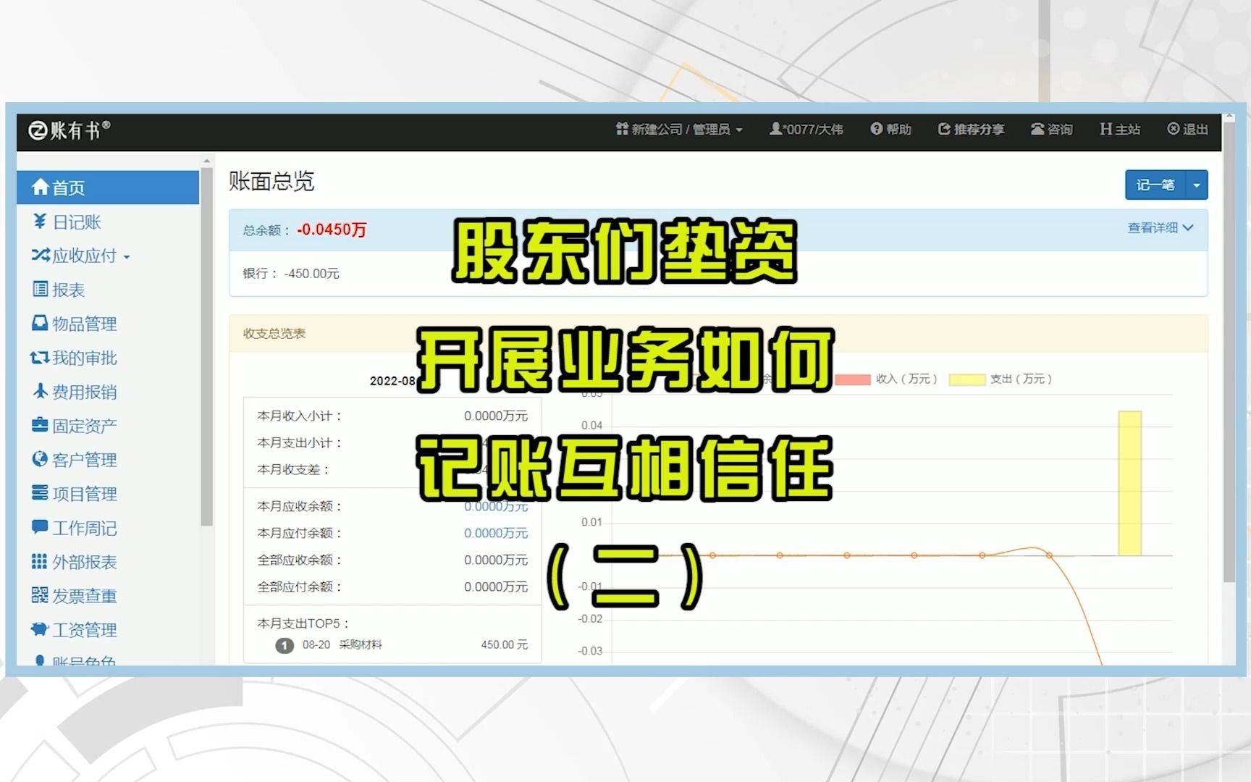Click the 应收应付 shuffle icon
1251x782 pixels.
click(x=40, y=255)
